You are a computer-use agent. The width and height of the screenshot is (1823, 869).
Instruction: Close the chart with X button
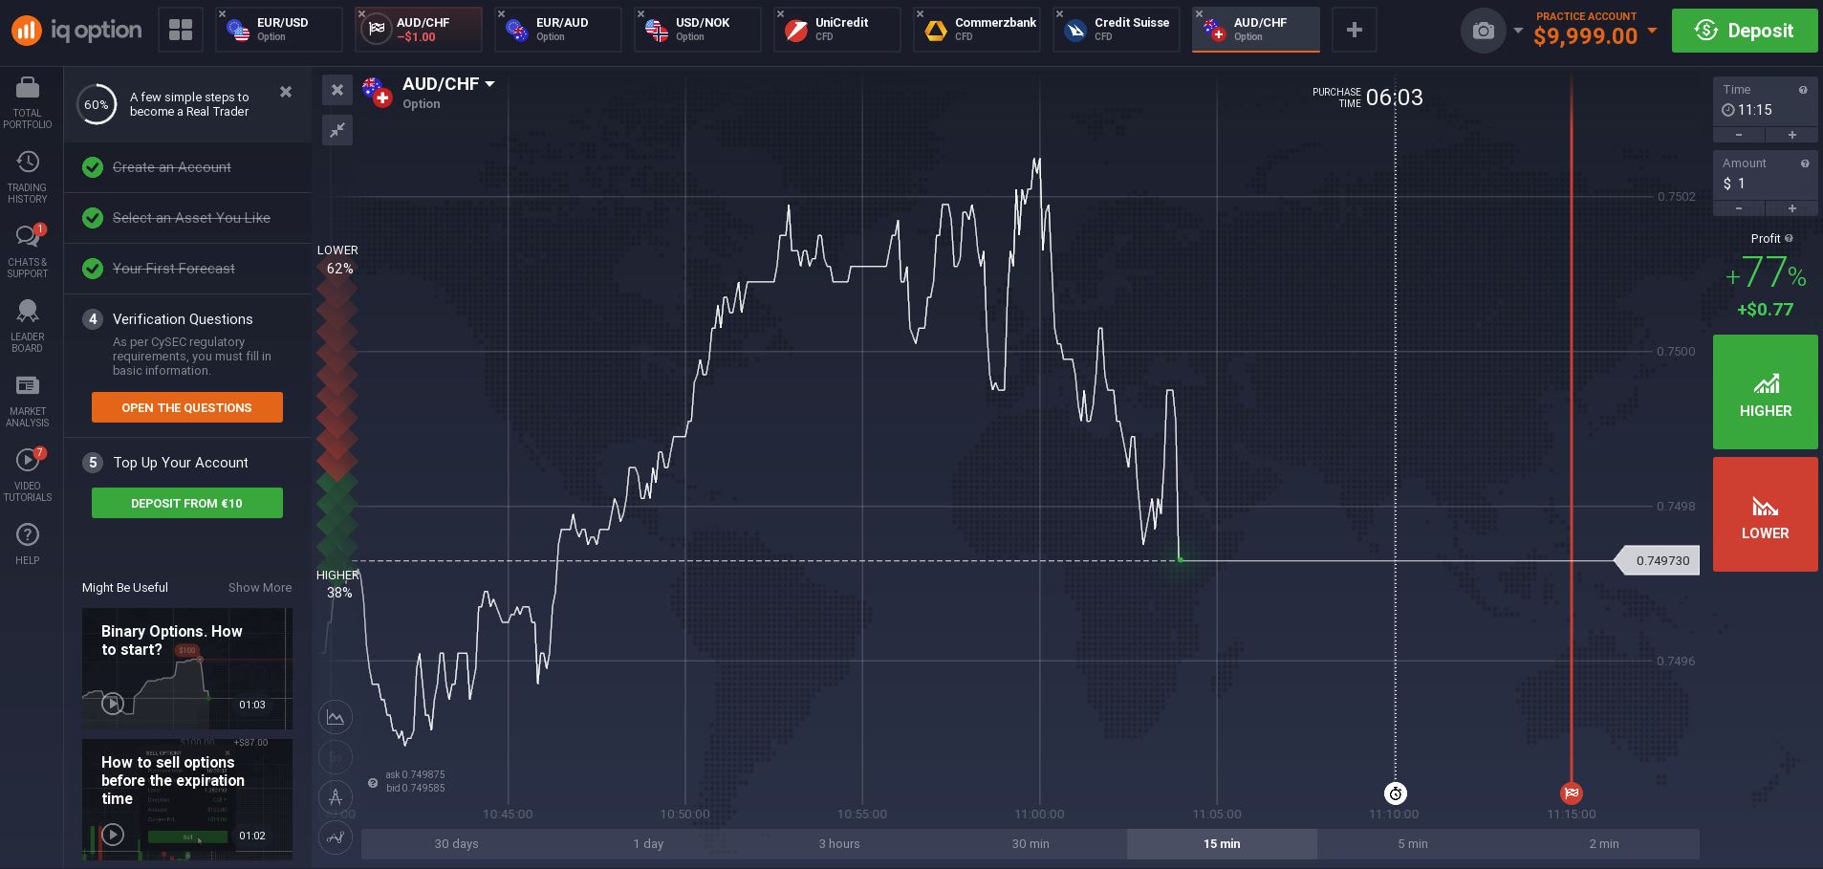[x=337, y=90]
